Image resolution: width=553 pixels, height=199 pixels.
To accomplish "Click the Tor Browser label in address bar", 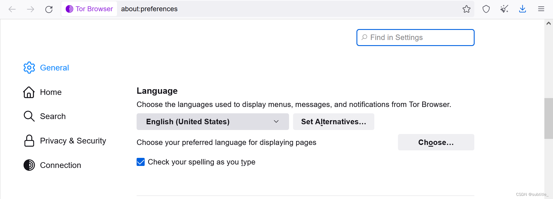I will click(94, 9).
